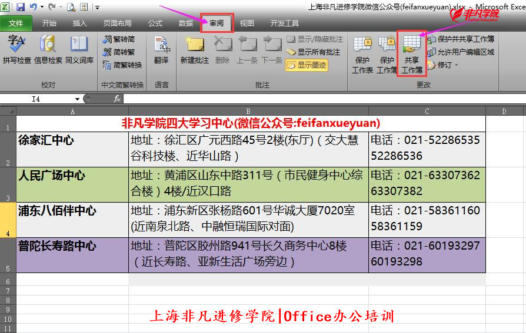Click 允许用户编辑区域
The image size is (526, 333).
coord(461,52)
